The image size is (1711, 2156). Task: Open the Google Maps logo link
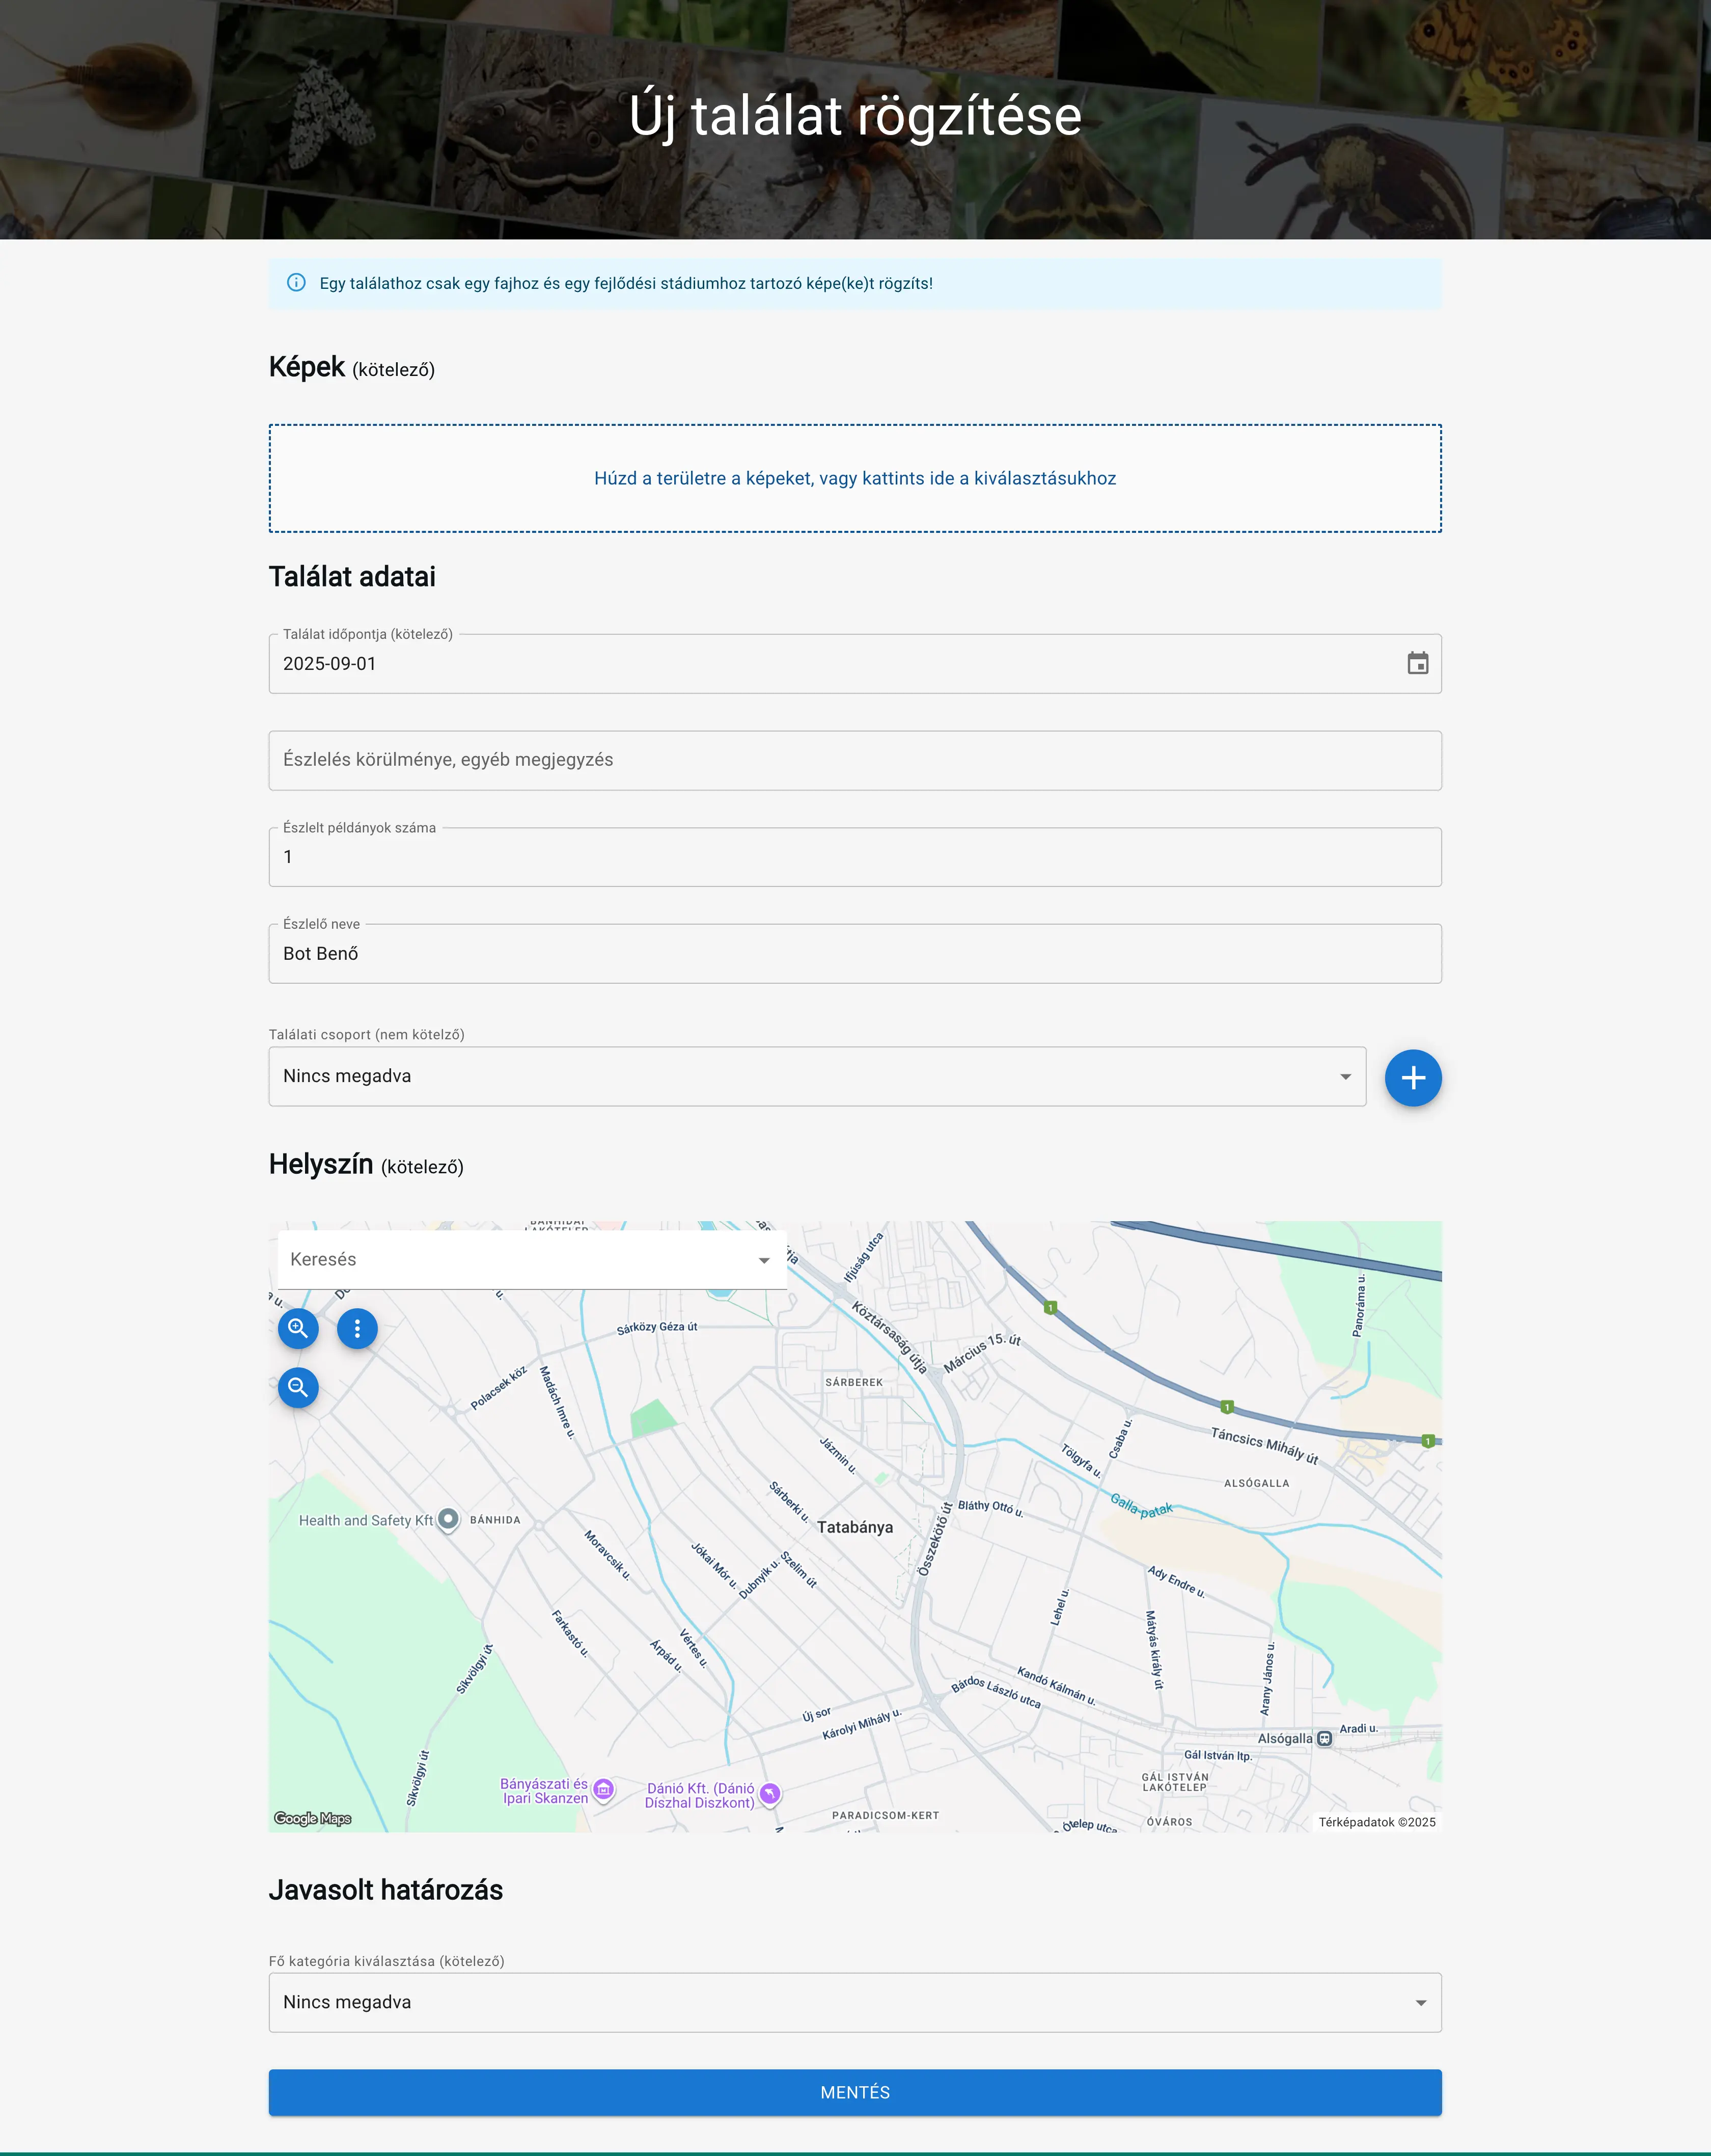point(313,1818)
